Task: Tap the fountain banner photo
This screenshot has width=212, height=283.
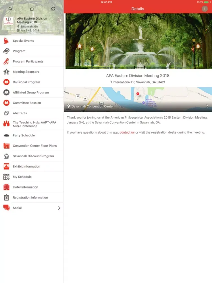Action: click(139, 41)
